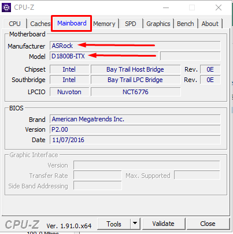This screenshot has width=233, height=234.
Task: Open the Tools dropdown arrow
Action: coord(135,224)
